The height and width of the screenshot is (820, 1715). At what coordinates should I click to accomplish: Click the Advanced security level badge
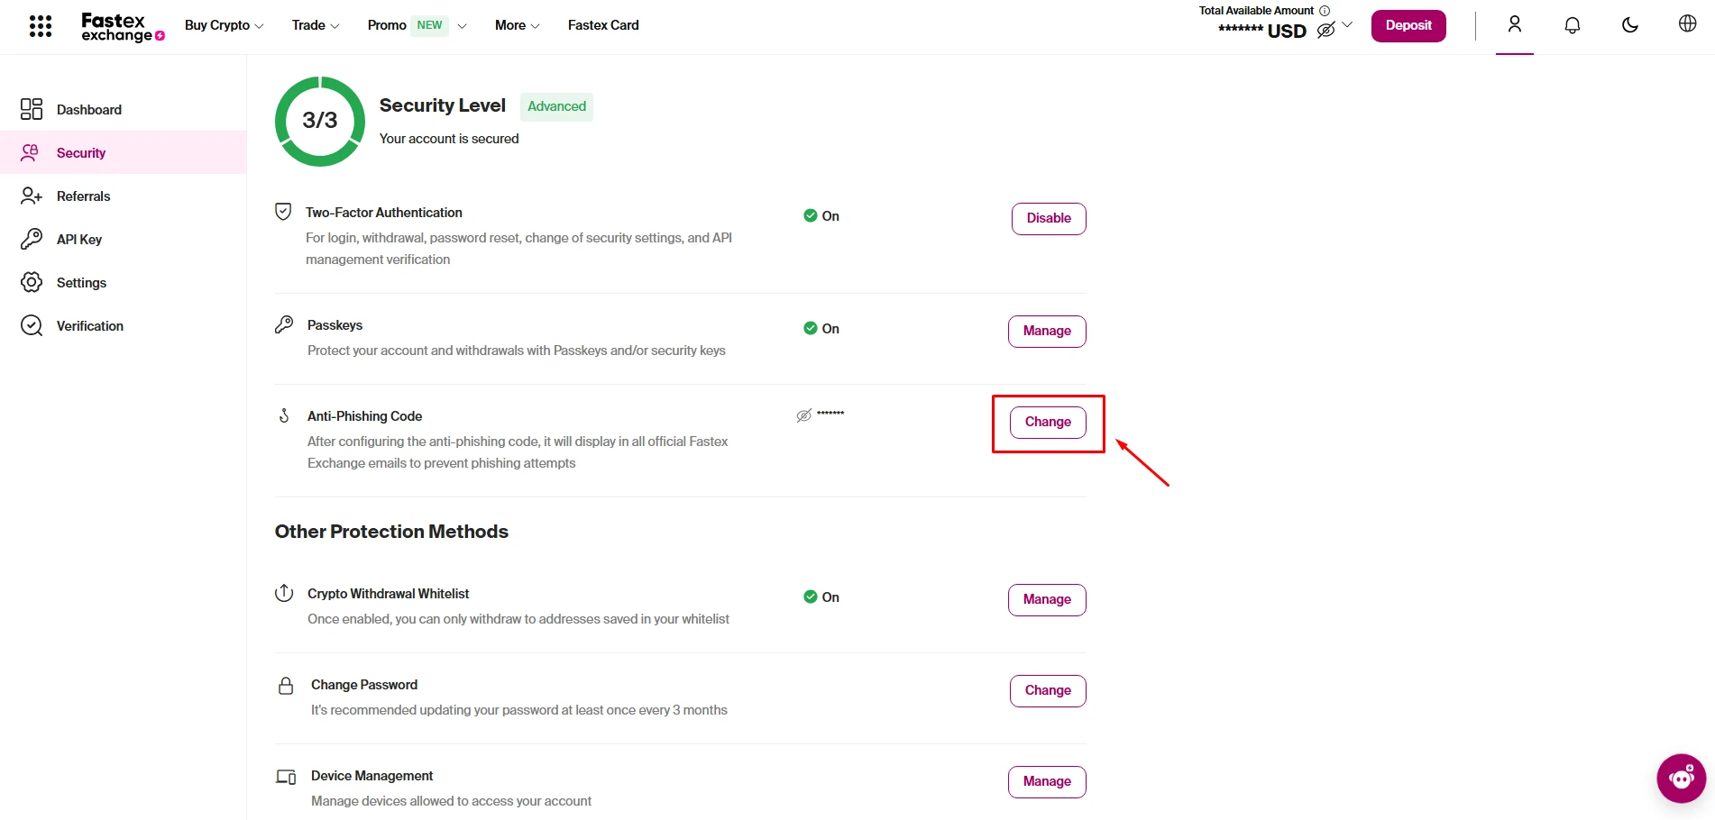556,106
